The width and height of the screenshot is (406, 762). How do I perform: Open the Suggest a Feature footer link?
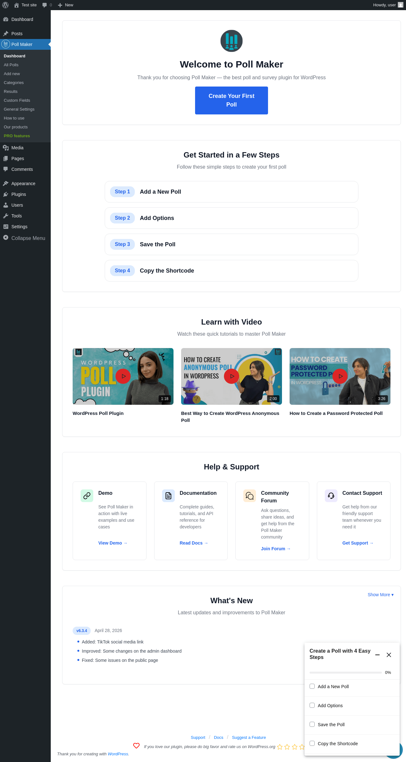pos(249,738)
